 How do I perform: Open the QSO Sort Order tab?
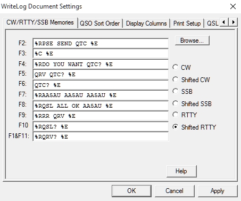point(100,23)
